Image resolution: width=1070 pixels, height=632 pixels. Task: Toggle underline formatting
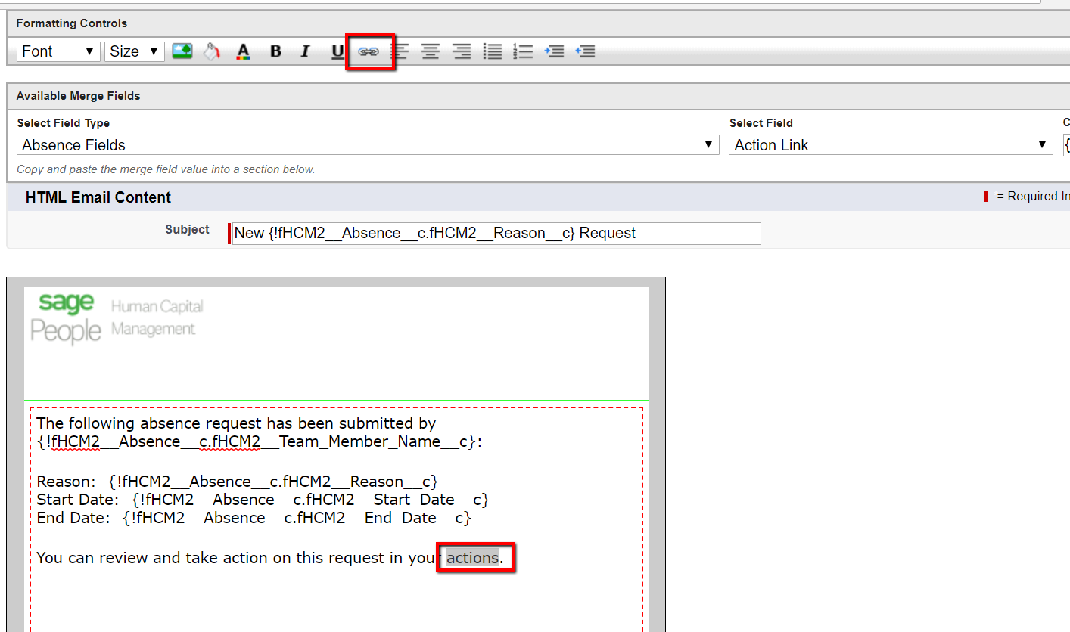tap(337, 51)
